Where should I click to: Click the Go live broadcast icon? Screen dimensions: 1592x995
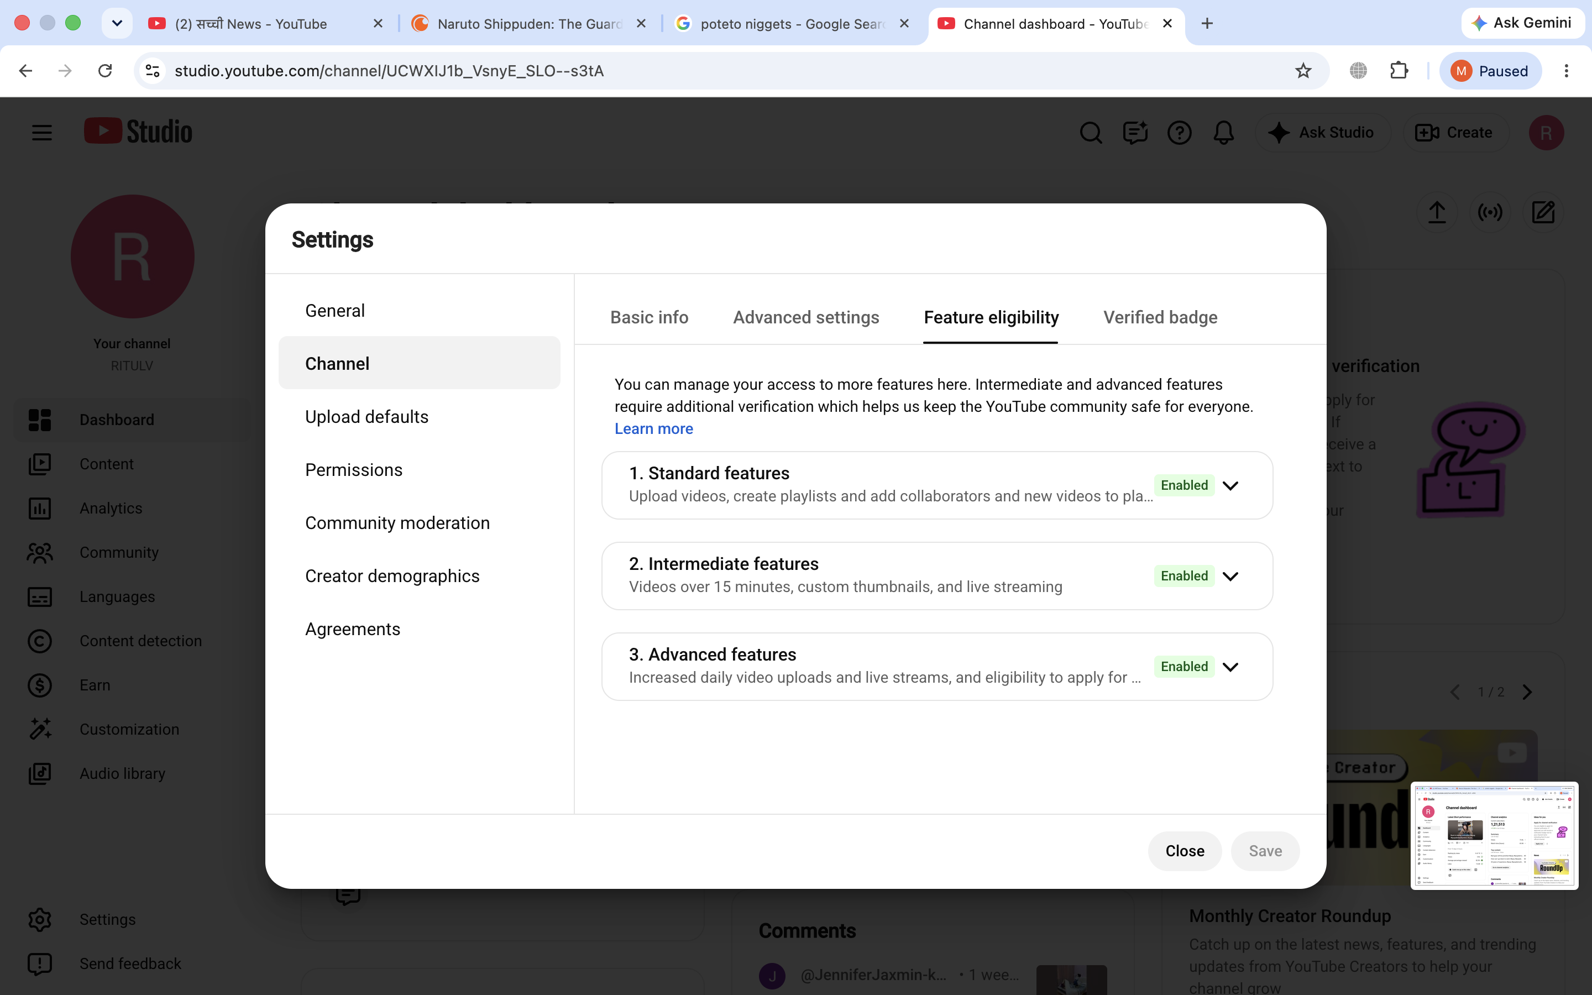tap(1490, 213)
